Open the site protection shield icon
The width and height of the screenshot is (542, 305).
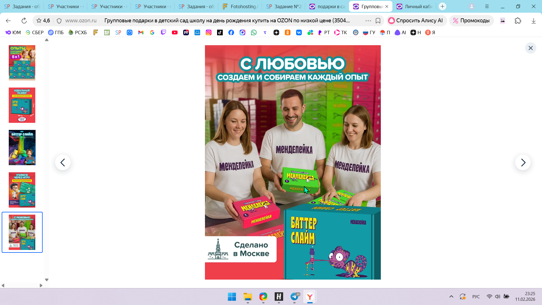[59, 21]
